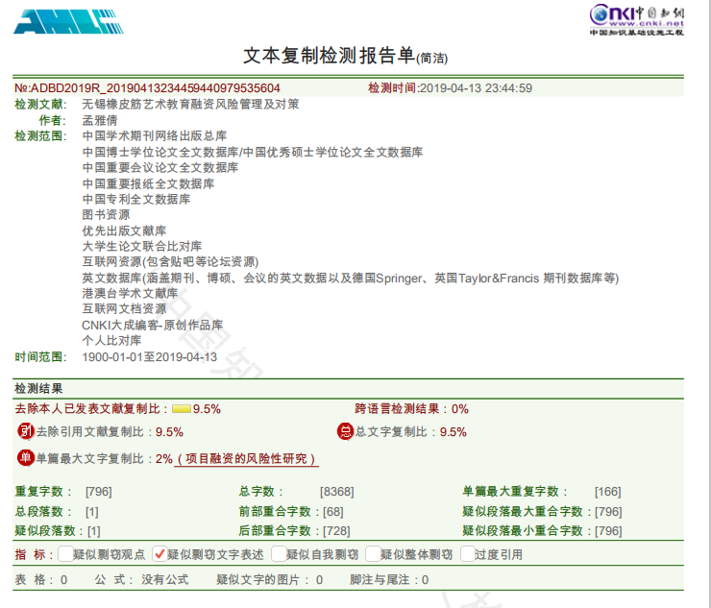Viewport: 711px width, 608px height.
Task: Open the 项目融资的风险性研究 link
Action: (x=246, y=459)
